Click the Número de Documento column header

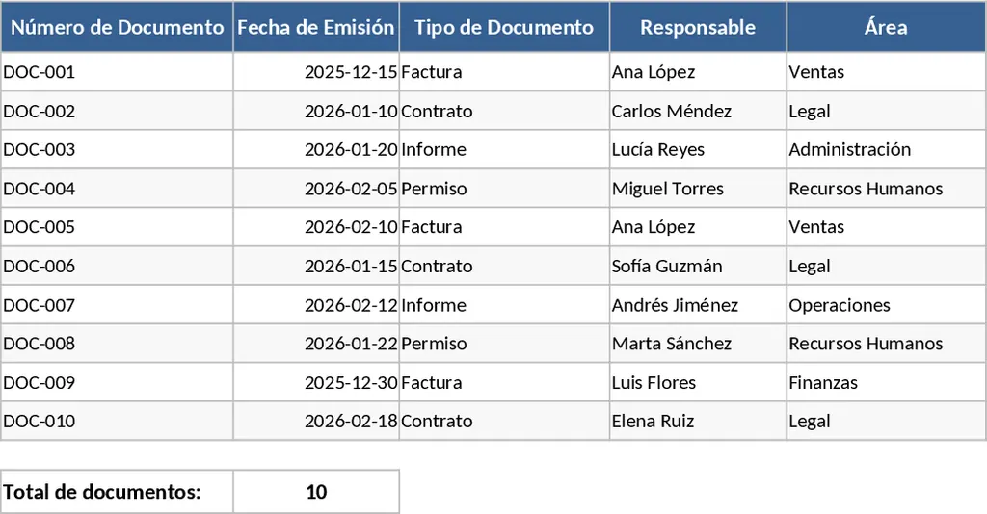coord(117,27)
